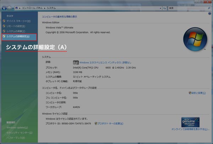The image size is (213, 144).
Task: Open オンラインで詳細情報を表示する link
Action: point(190,129)
